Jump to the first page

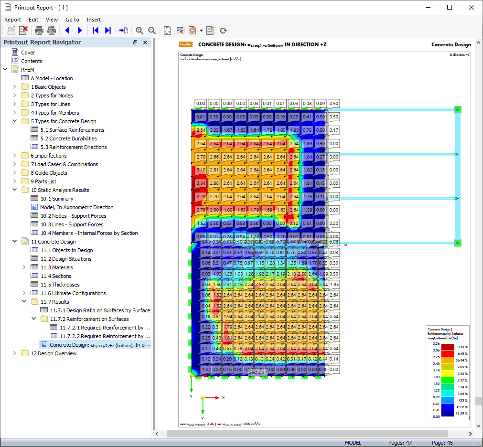pos(96,31)
